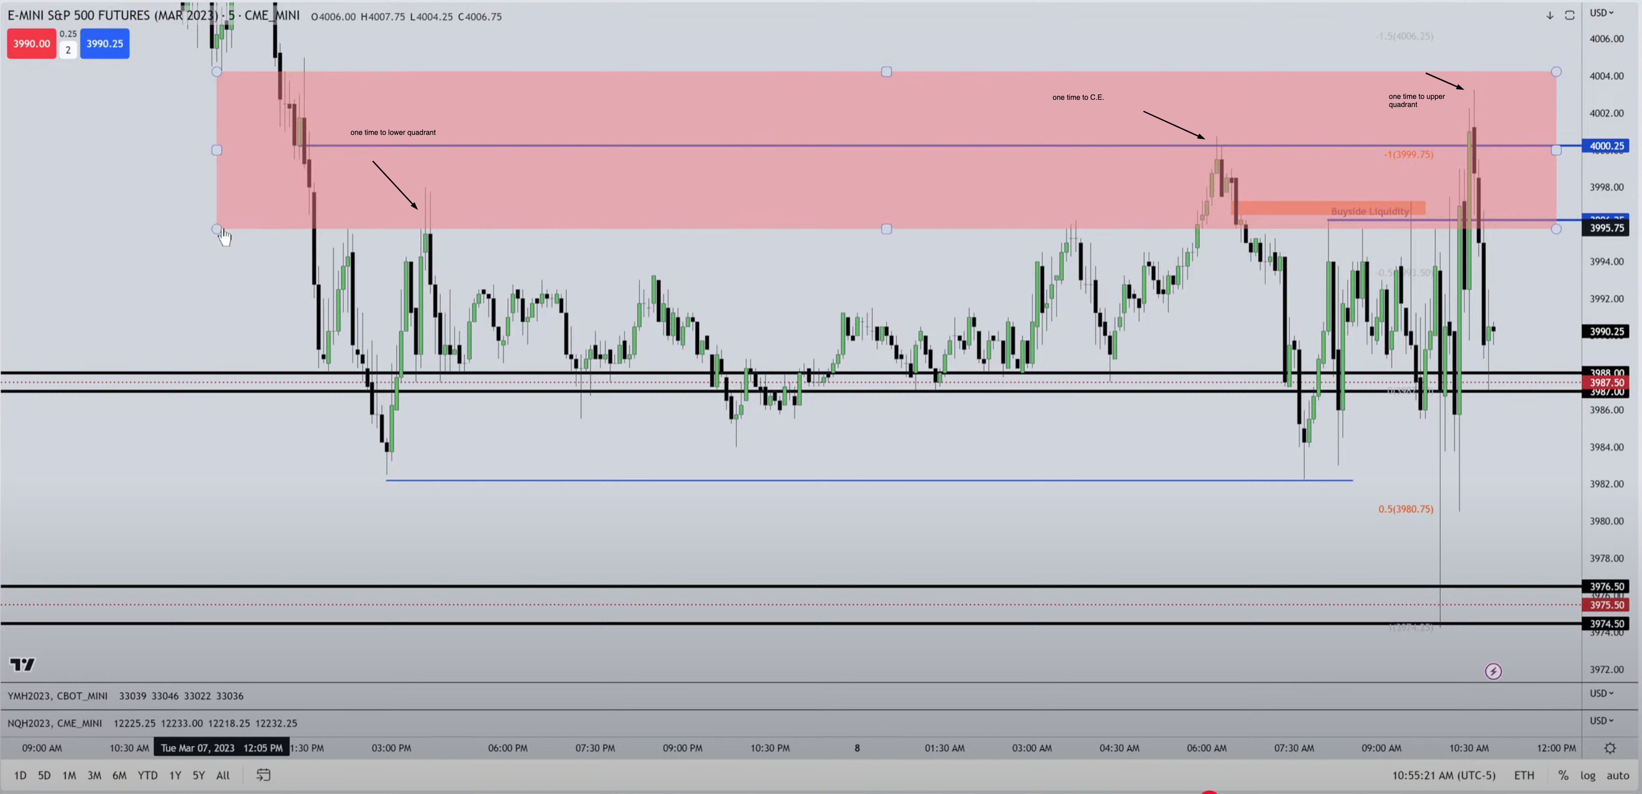Open chart settings gear on time axis
This screenshot has height=794, width=1642.
point(1610,748)
